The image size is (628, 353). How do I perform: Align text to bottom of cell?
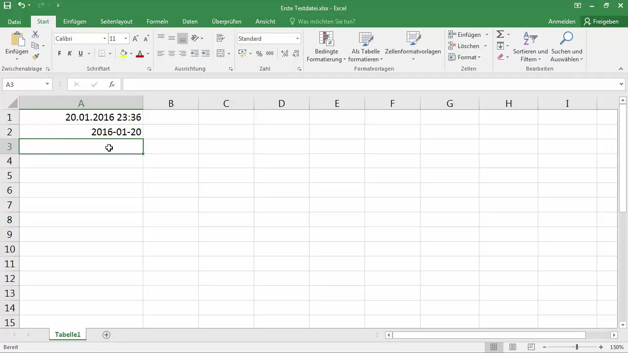pos(183,38)
